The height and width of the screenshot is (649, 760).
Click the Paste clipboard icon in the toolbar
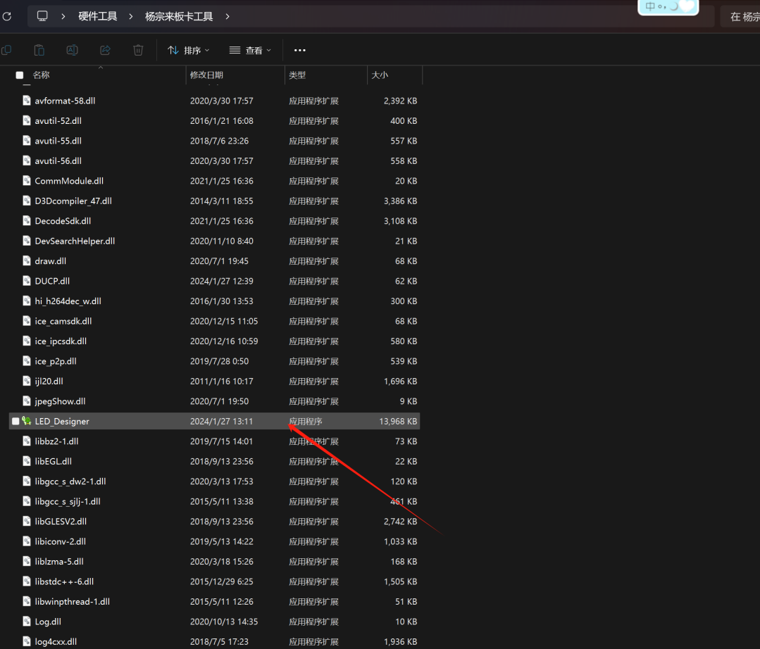39,50
